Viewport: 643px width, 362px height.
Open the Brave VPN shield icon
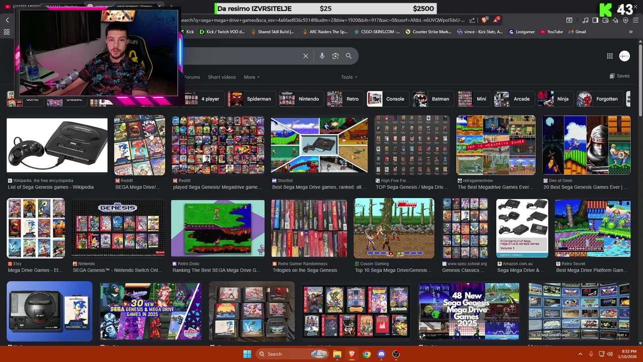[625, 20]
